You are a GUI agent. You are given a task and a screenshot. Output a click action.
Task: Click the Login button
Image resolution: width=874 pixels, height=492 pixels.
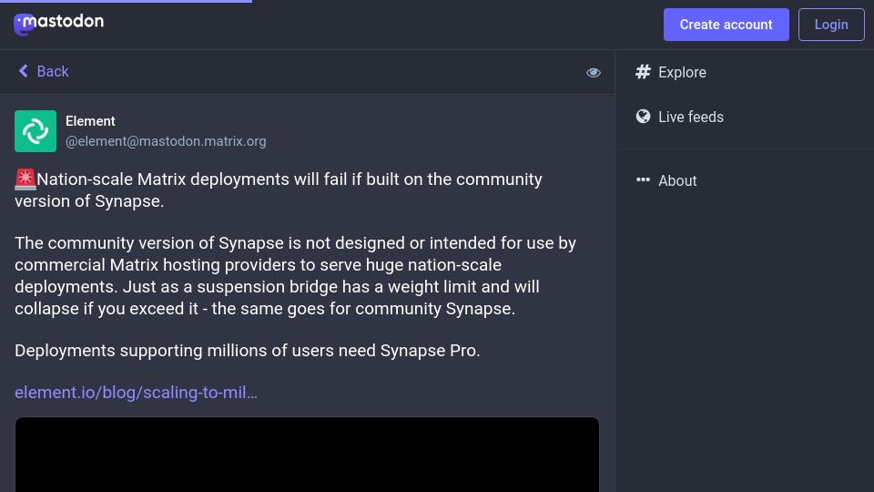point(831,25)
